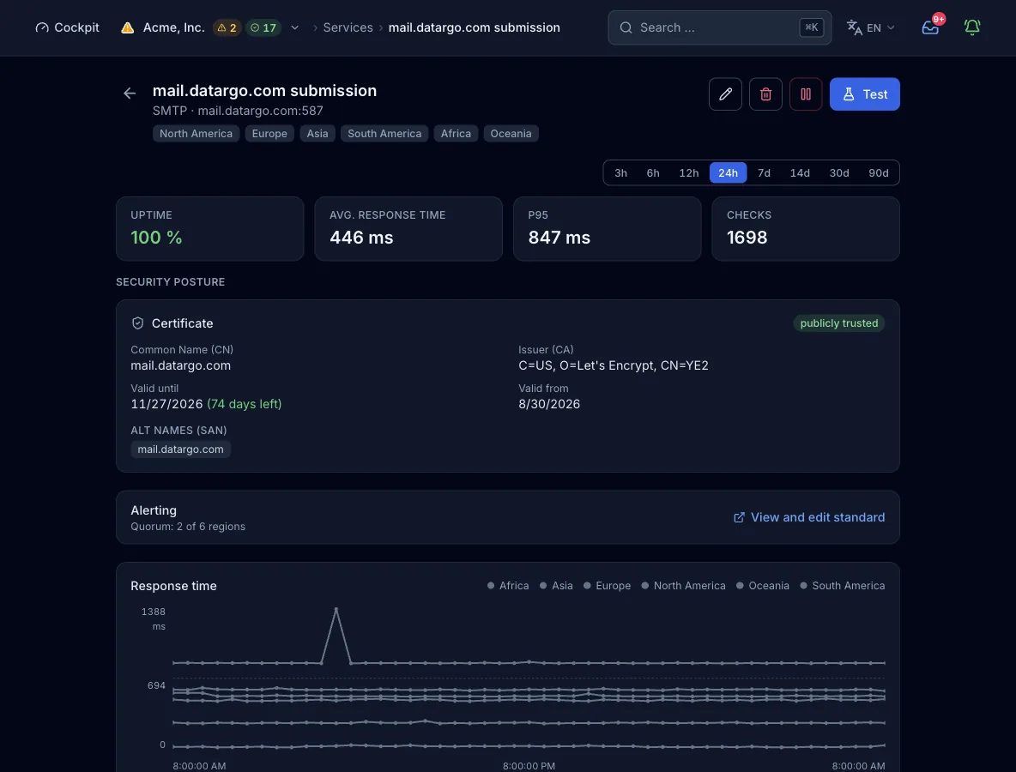The image size is (1016, 772).
Task: Select the 90d time range
Action: [879, 173]
